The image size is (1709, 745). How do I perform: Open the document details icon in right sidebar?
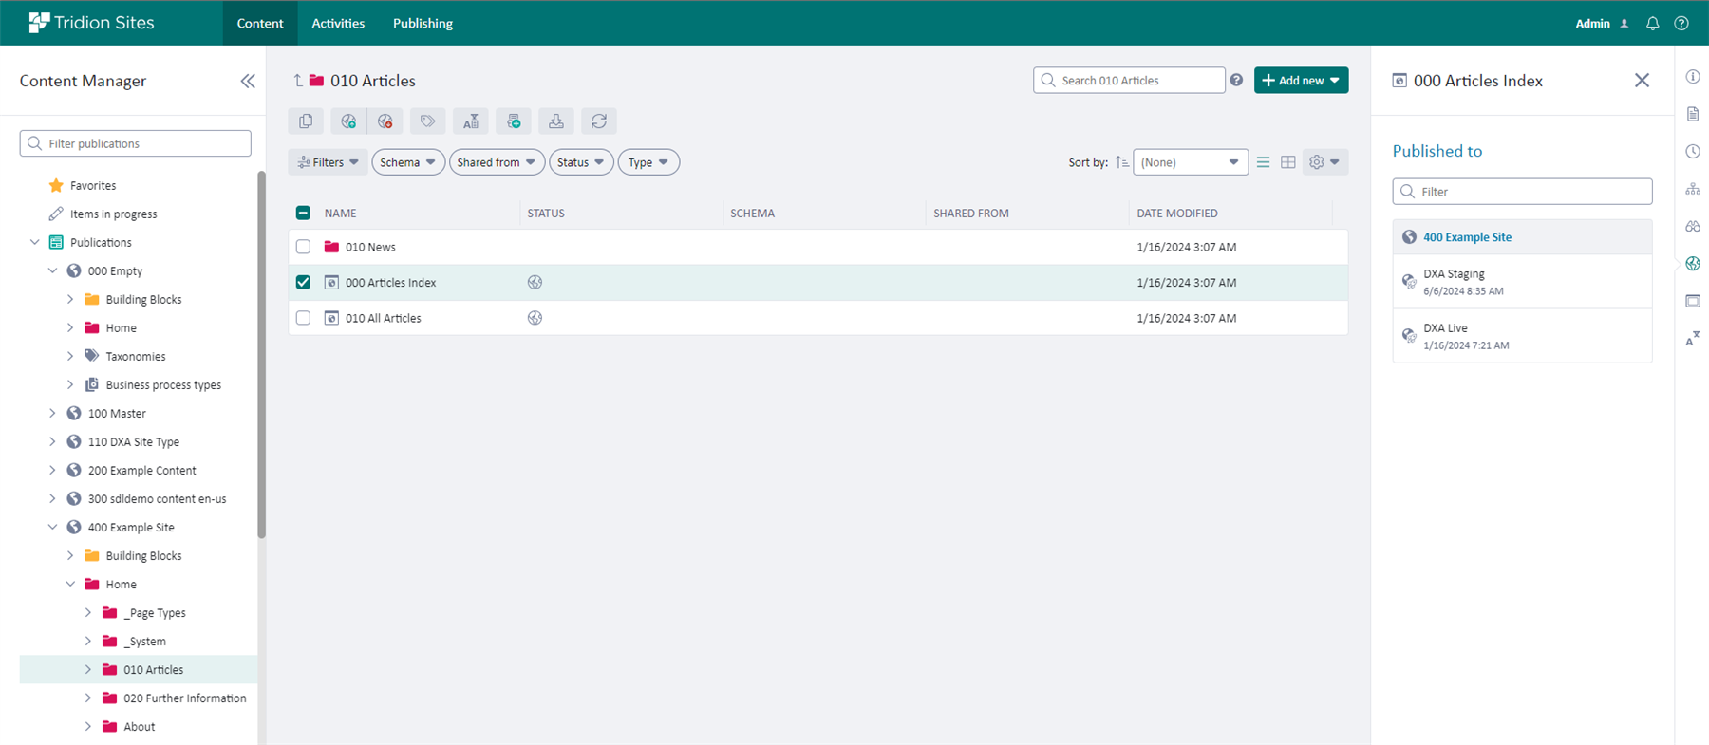tap(1693, 114)
